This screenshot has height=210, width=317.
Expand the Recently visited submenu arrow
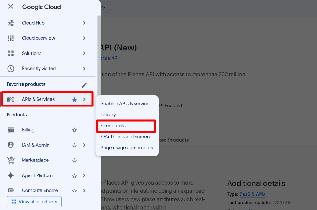coord(84,69)
